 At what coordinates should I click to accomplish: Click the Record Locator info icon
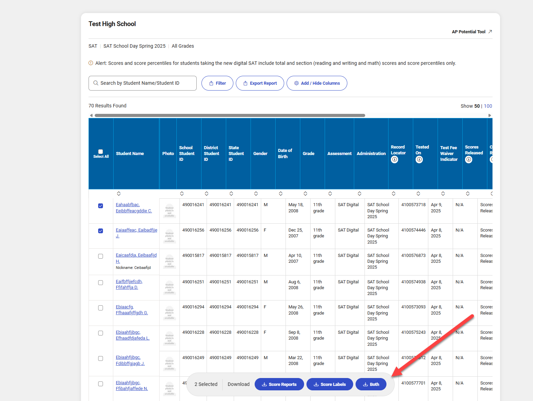tap(394, 160)
